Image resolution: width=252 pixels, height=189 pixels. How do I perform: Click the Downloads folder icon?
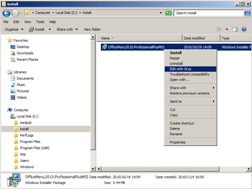(x=13, y=53)
